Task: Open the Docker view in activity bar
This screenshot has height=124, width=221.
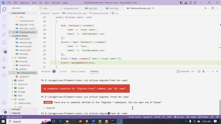Action: click(x=4, y=67)
